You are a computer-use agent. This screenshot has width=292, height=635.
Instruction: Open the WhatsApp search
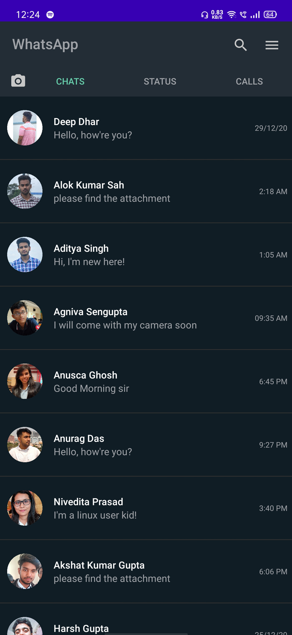click(241, 45)
